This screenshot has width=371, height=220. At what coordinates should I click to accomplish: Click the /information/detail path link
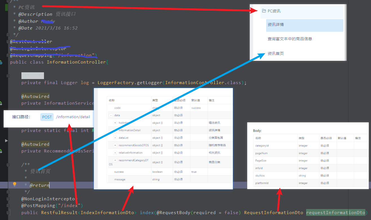pyautogui.click(x=73, y=117)
